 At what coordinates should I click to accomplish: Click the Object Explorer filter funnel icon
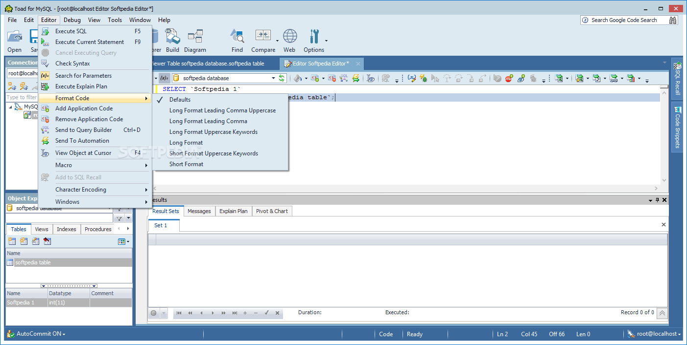[119, 218]
